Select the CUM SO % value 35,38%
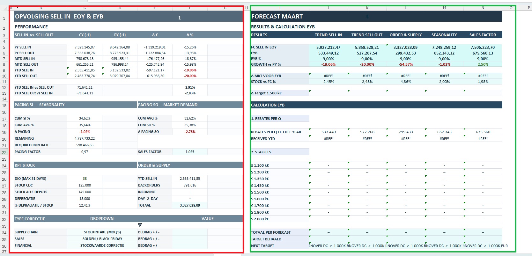 click(x=190, y=125)
